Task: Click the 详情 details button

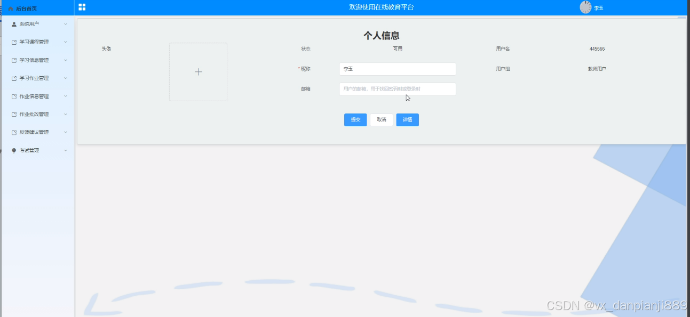Action: coord(408,120)
